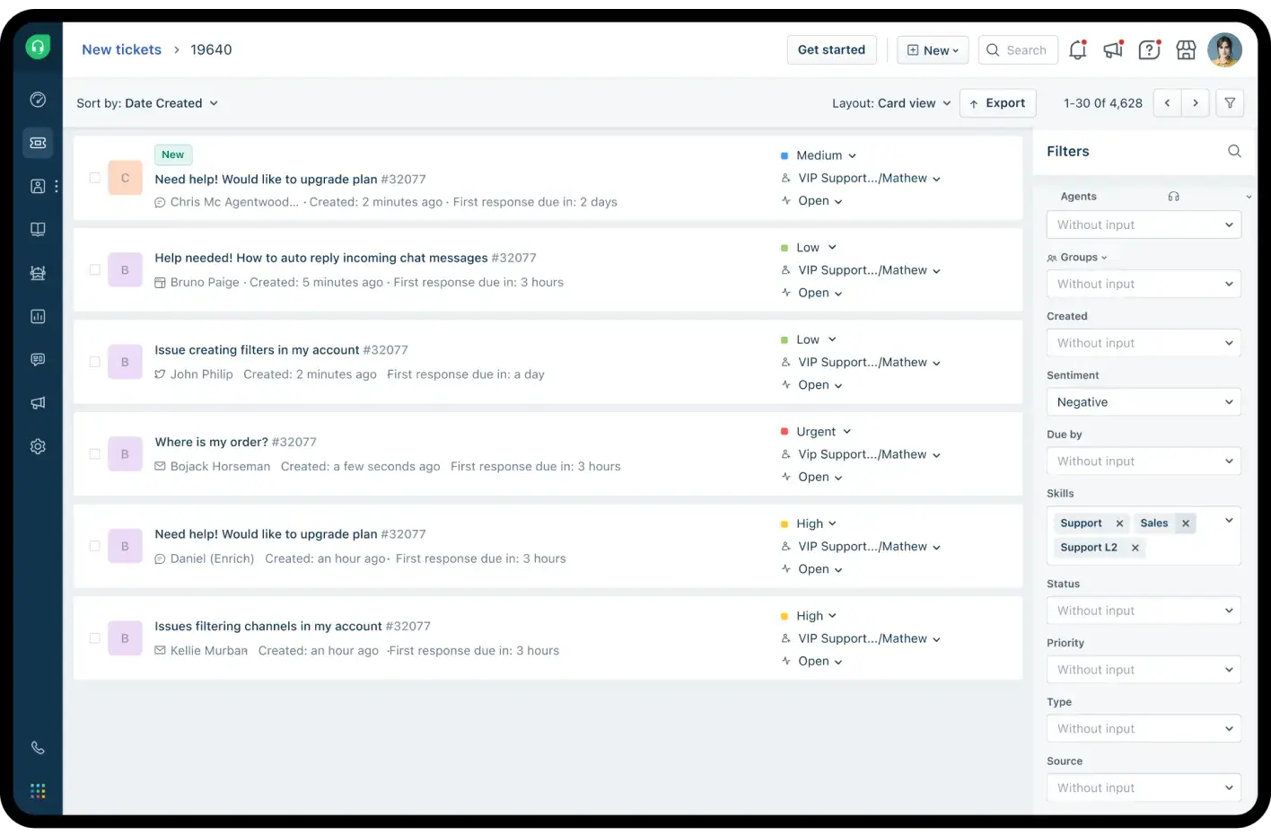Open the Sort by Date Created dropdown
The width and height of the screenshot is (1271, 835).
click(x=147, y=103)
